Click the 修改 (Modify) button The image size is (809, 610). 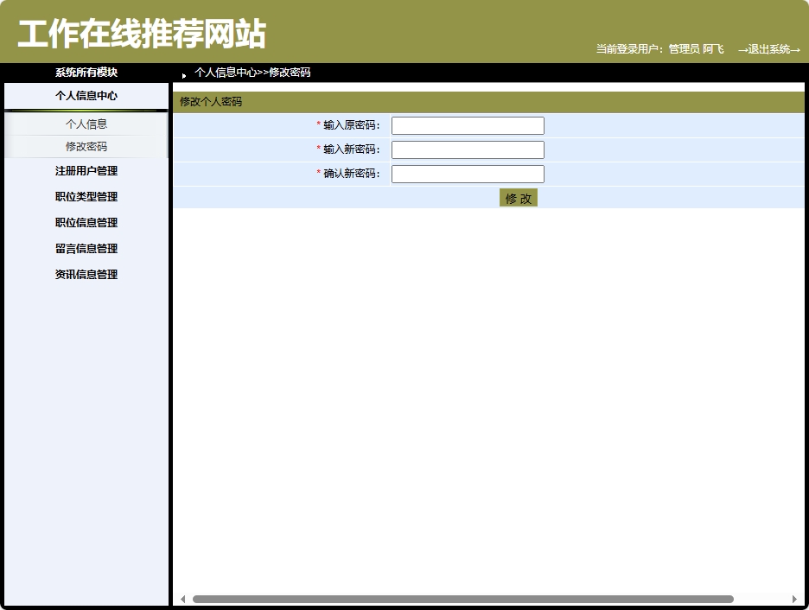pos(518,197)
